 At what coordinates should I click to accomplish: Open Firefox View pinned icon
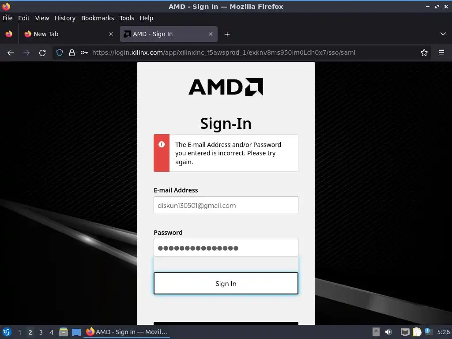tap(9, 34)
